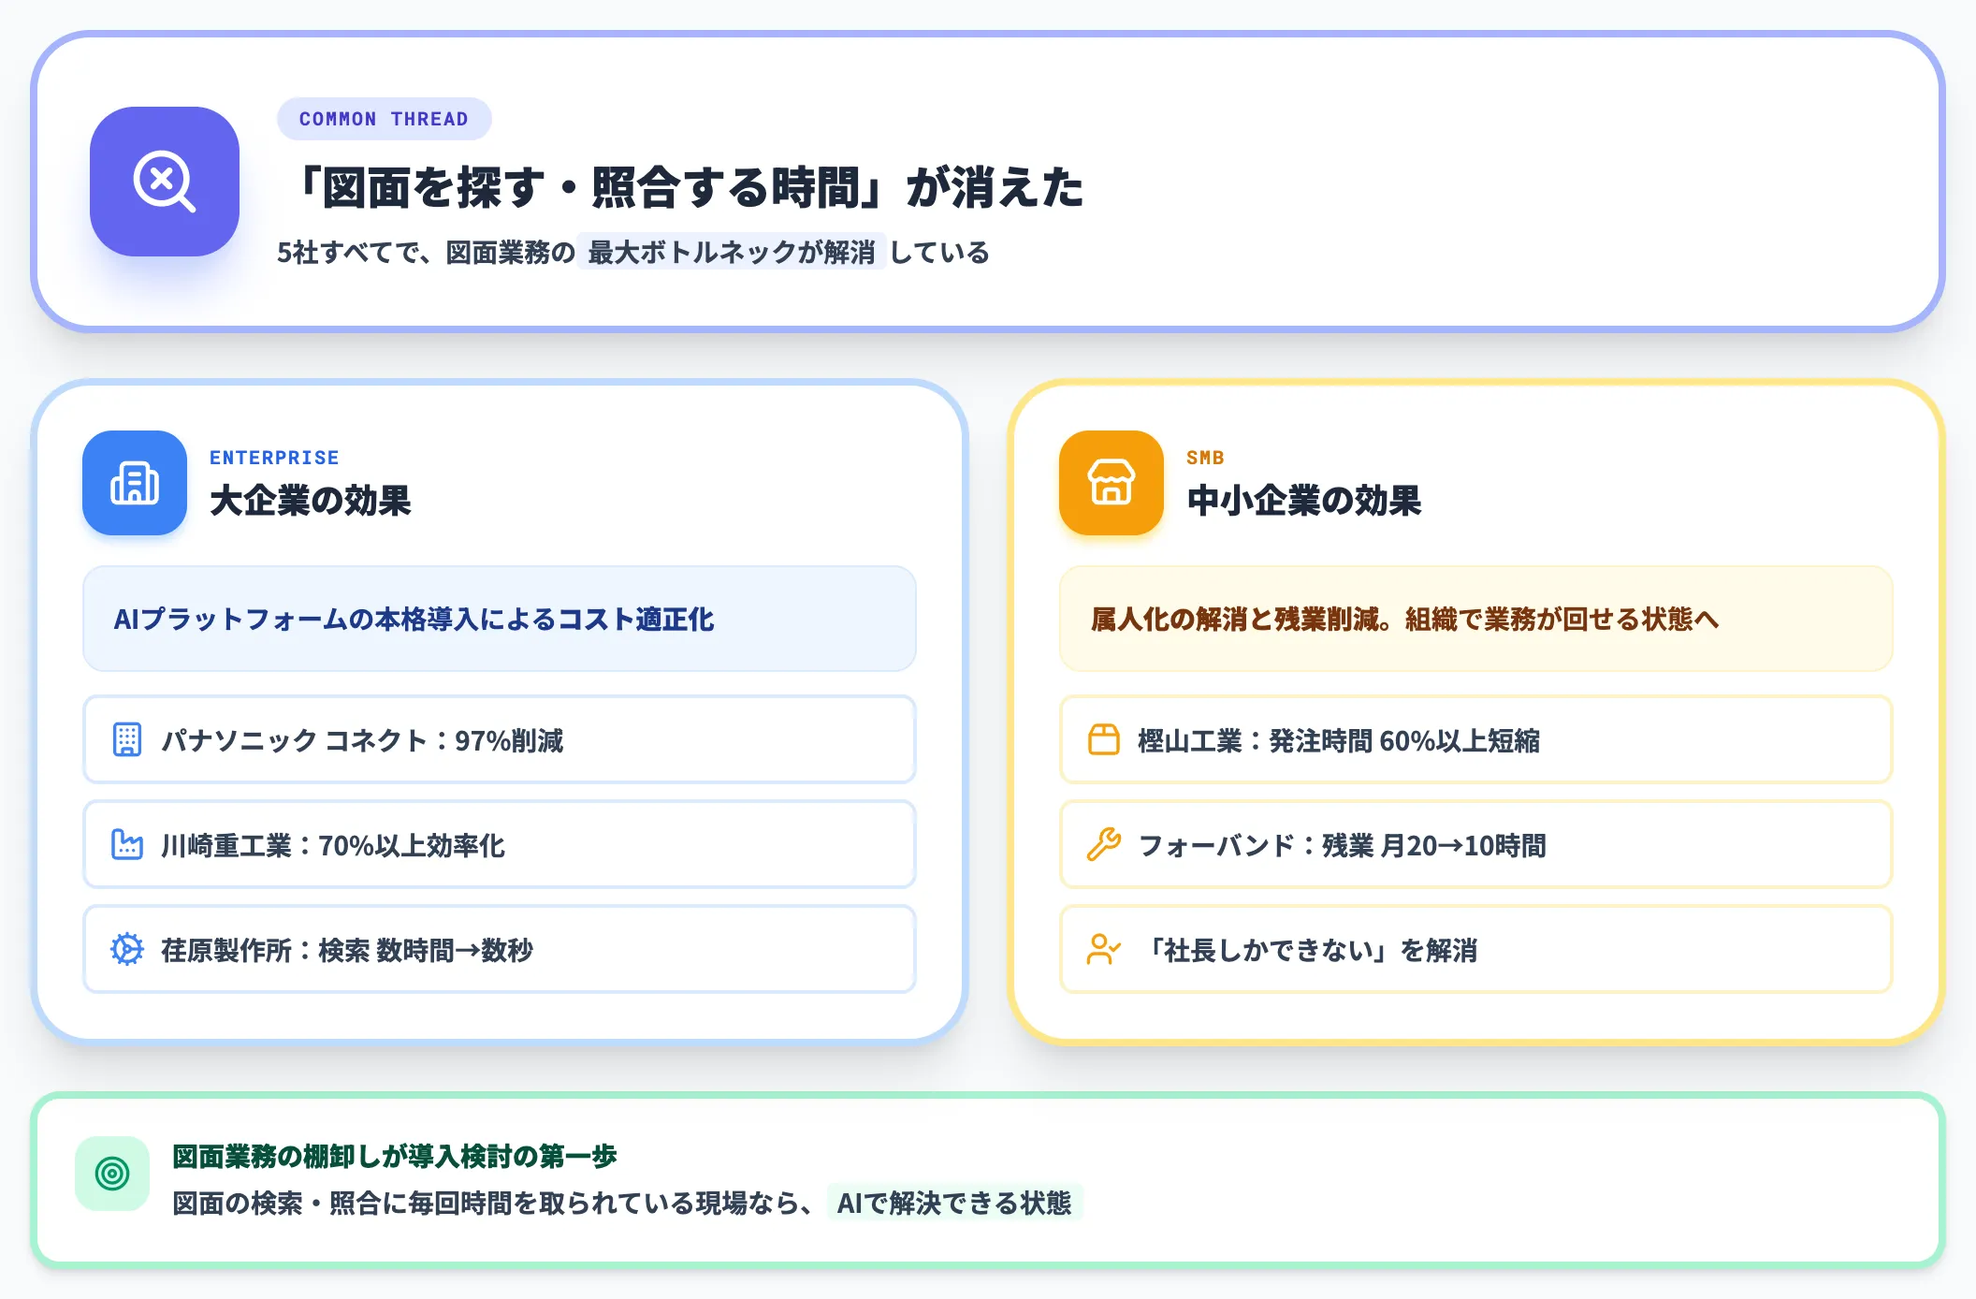Click the user-check icon beside 社長しかできない

pos(1104,949)
